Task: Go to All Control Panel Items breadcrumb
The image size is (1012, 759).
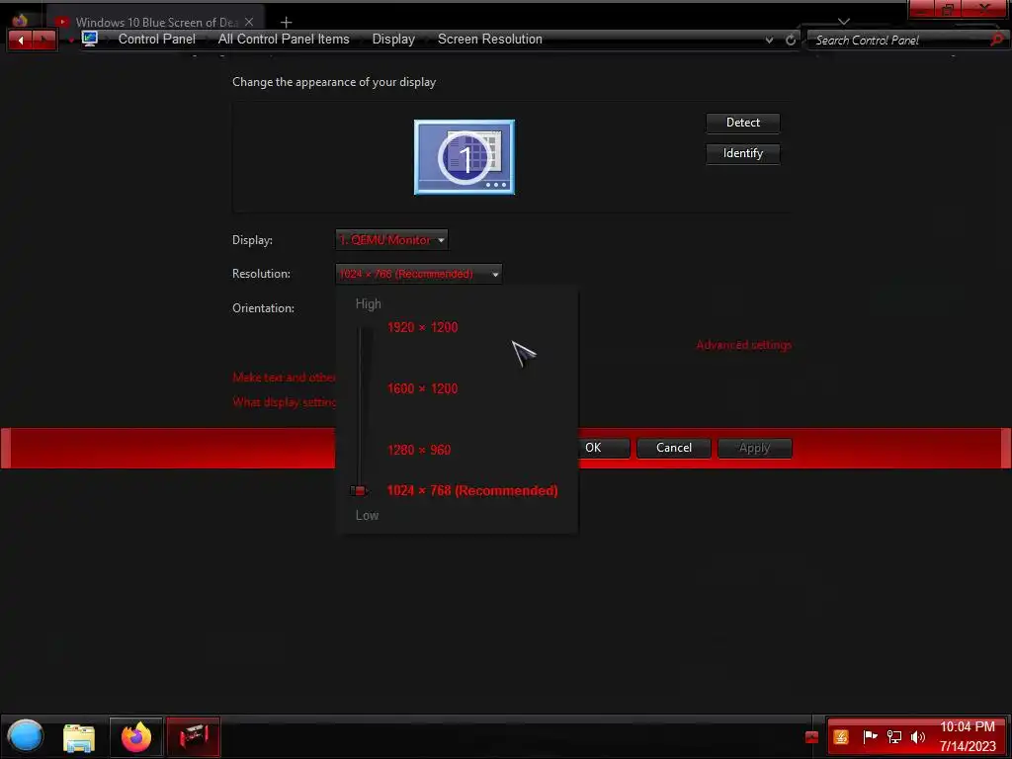Action: (284, 39)
